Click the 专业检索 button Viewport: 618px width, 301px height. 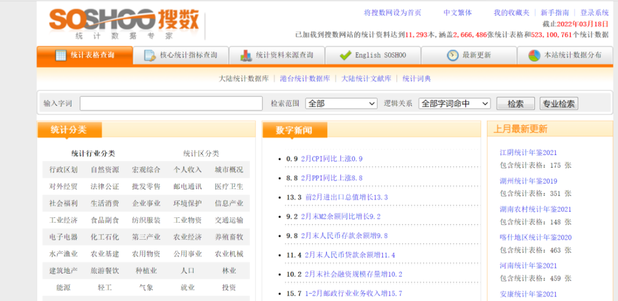click(559, 104)
